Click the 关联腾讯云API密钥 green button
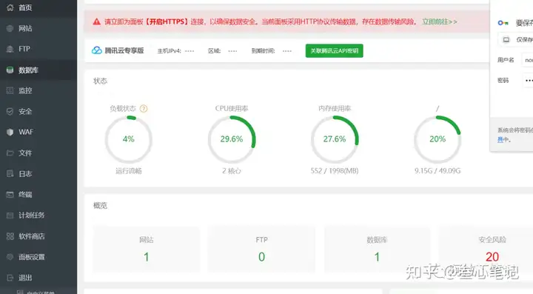Image resolution: width=533 pixels, height=294 pixels. 334,50
